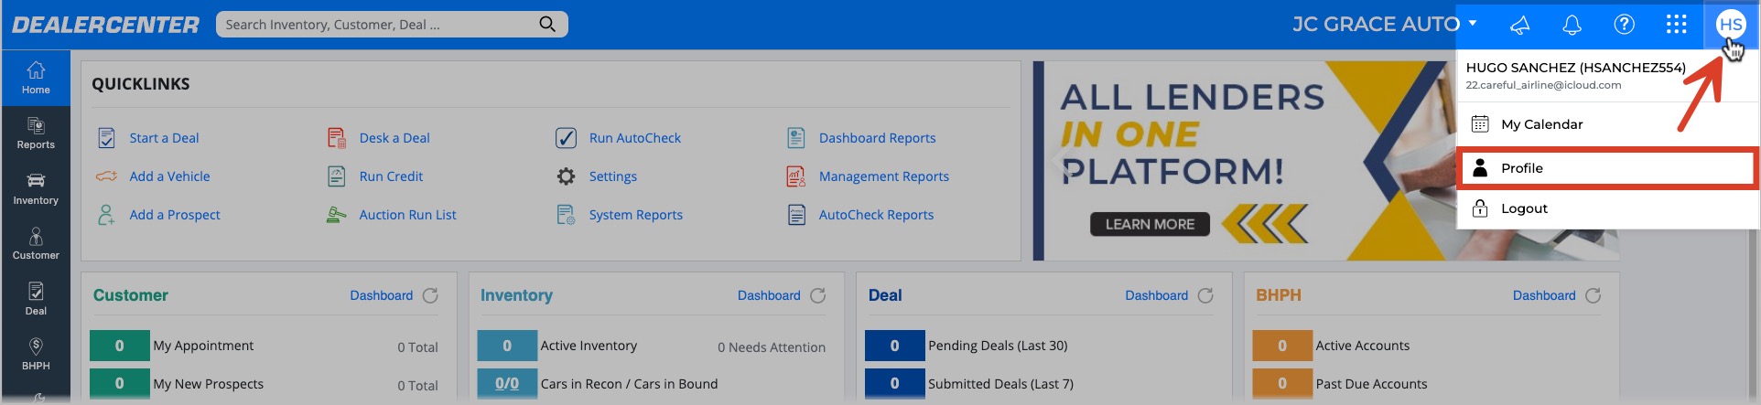Refresh the Deal panel

point(1205,295)
